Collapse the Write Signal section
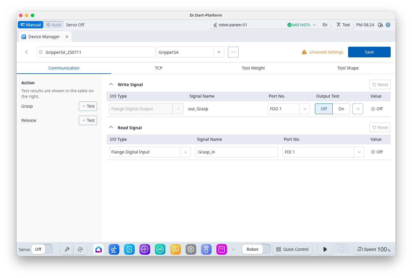The width and height of the screenshot is (412, 278). [111, 85]
